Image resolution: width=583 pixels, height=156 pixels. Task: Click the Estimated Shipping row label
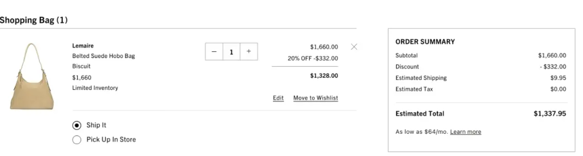pyautogui.click(x=421, y=78)
